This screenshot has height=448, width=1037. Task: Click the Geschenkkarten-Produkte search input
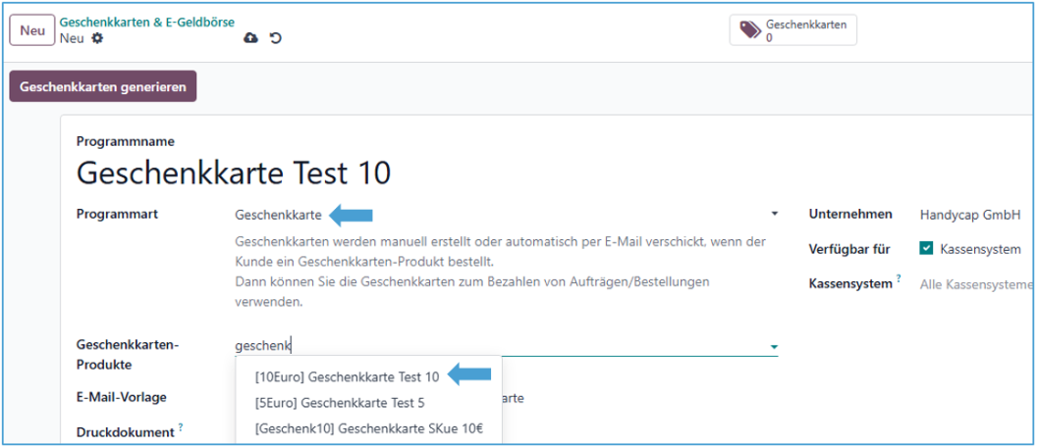coord(491,345)
